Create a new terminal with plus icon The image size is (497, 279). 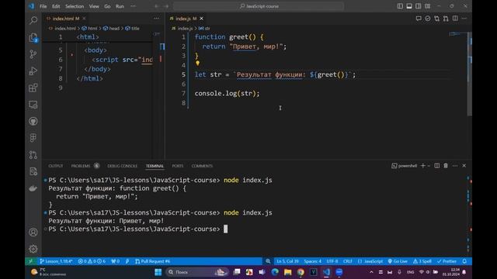tap(422, 165)
